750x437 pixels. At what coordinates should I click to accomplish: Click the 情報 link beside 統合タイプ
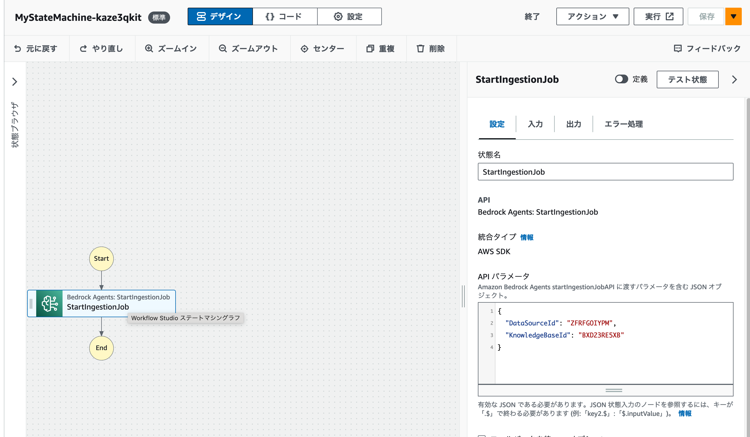pyautogui.click(x=526, y=237)
